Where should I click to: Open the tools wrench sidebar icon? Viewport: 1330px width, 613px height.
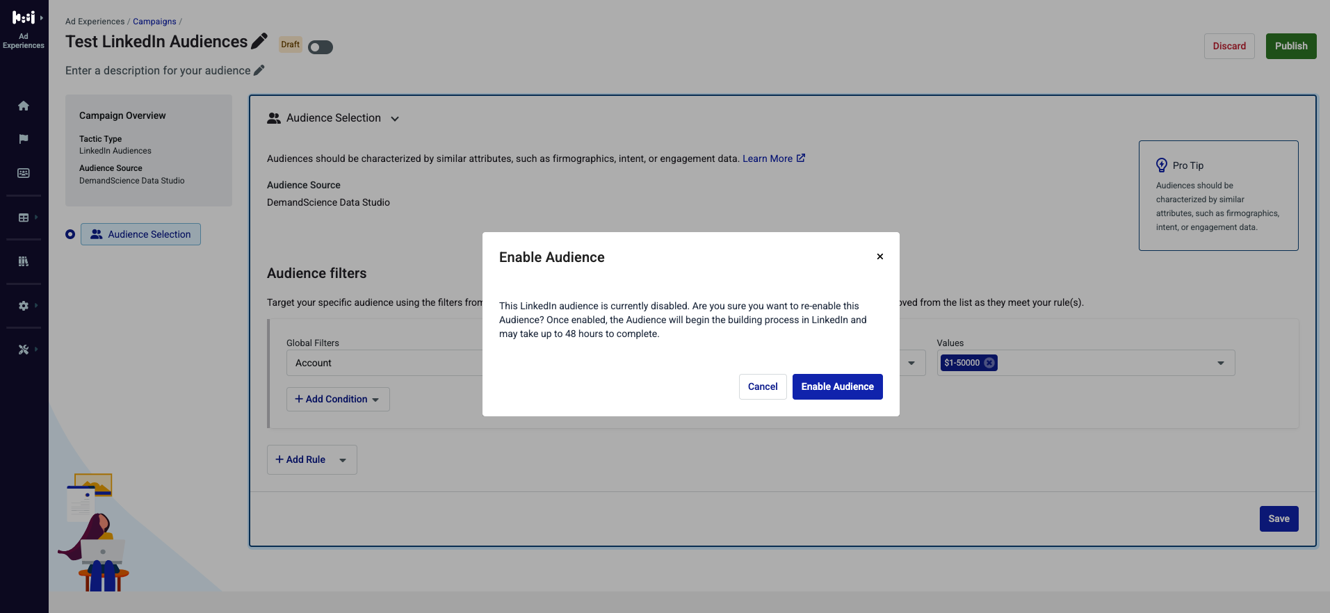coord(24,350)
